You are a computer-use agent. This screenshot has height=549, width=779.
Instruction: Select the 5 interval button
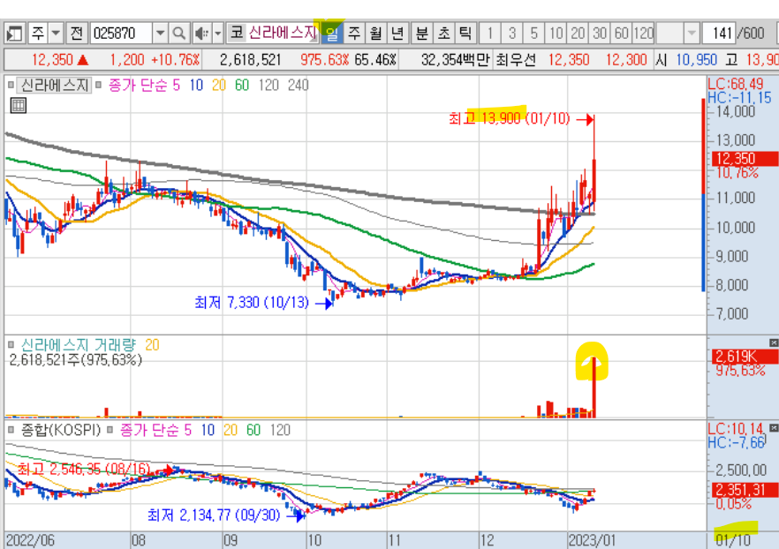pos(533,34)
